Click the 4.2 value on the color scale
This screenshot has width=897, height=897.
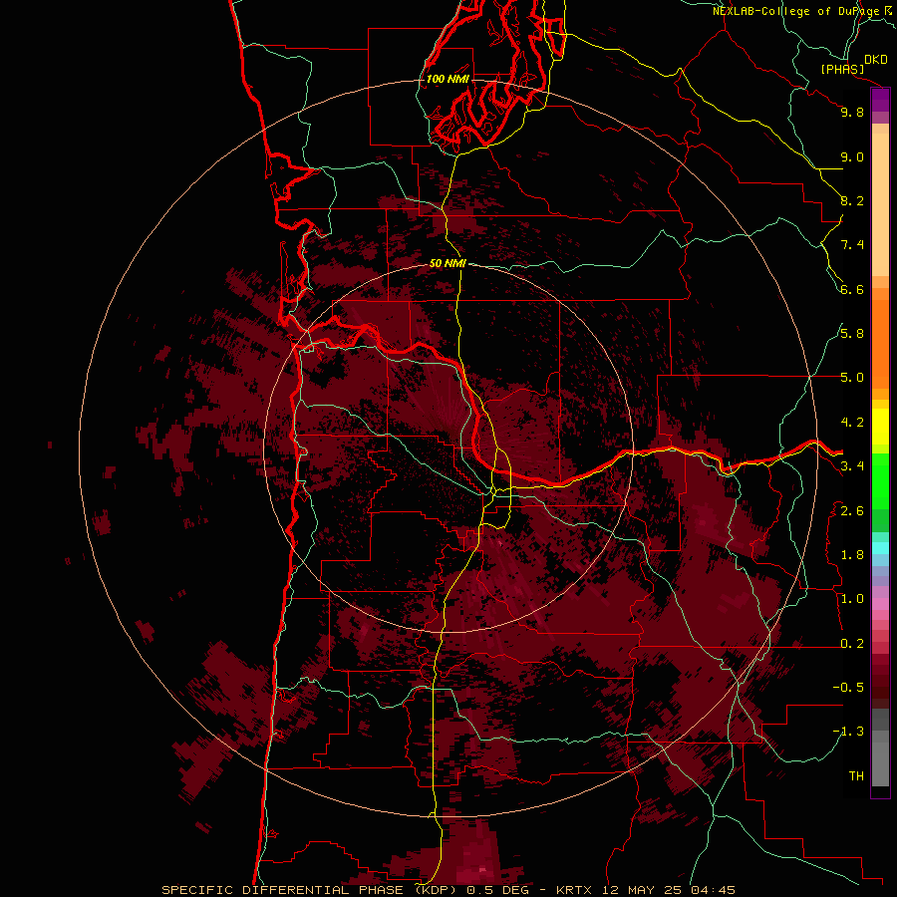852,423
